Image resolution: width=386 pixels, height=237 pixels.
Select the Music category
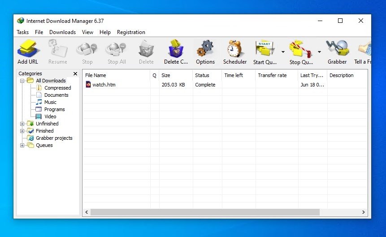click(50, 102)
